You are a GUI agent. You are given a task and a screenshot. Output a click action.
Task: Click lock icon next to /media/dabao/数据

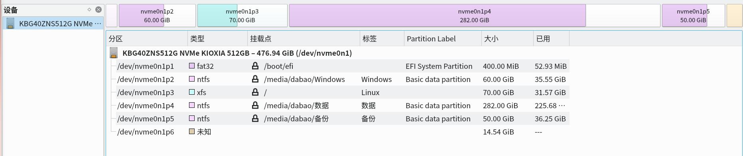(x=255, y=105)
